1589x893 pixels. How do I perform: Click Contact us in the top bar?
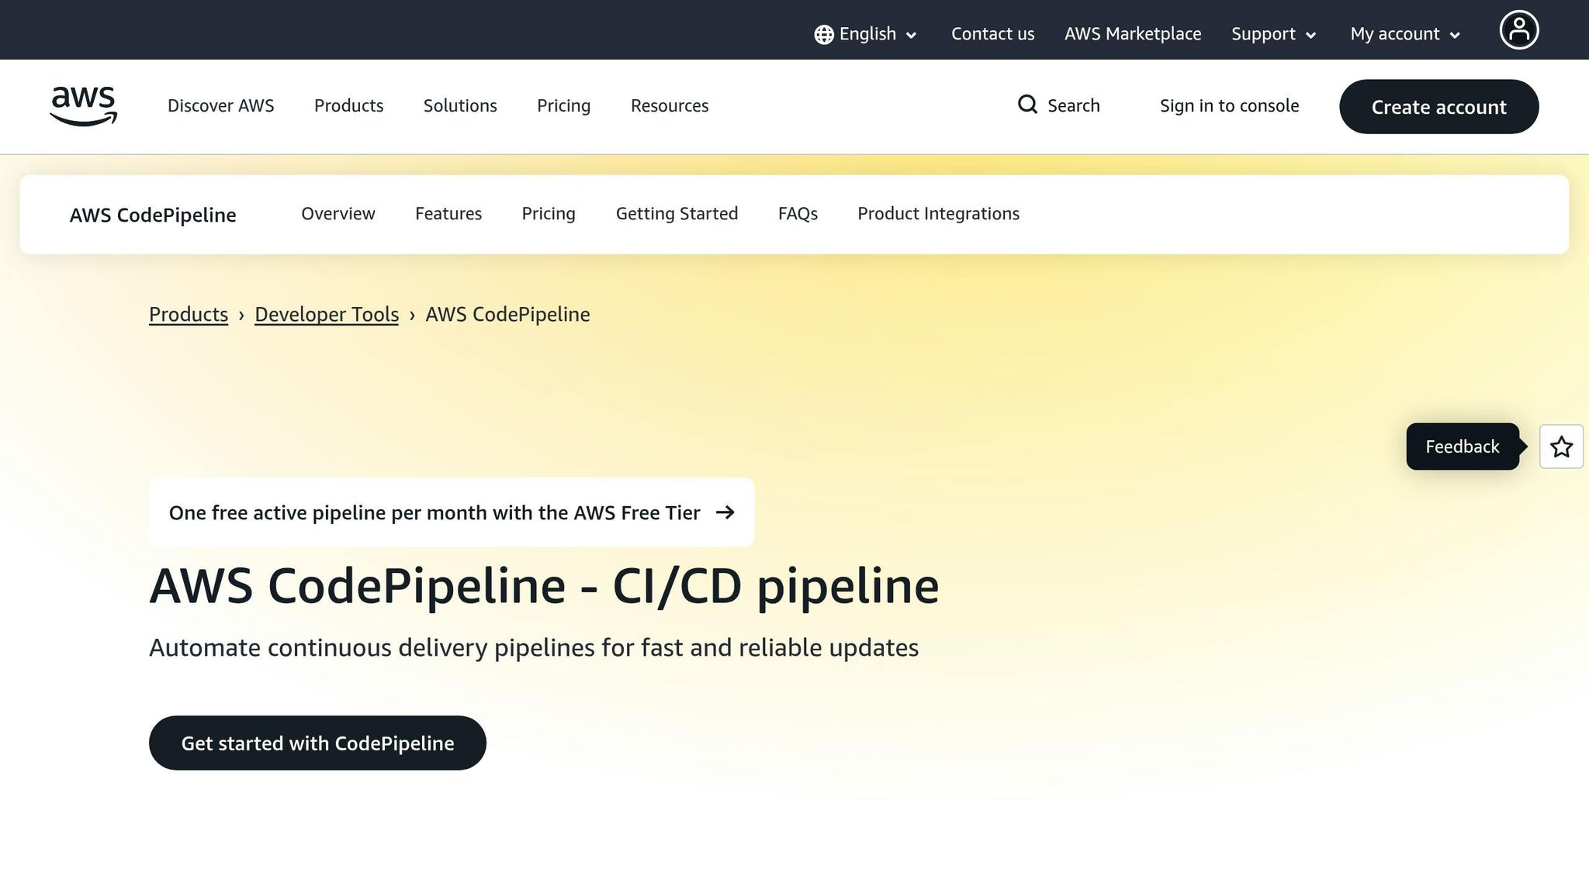click(x=992, y=34)
